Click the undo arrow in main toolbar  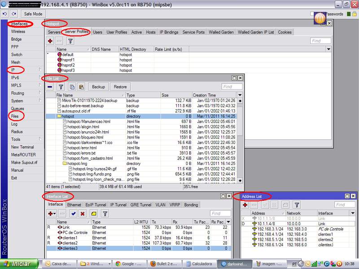tap(5, 14)
